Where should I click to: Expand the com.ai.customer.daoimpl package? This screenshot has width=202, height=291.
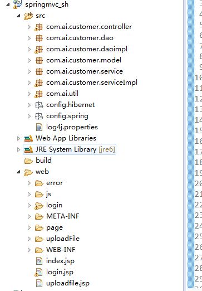tap(29, 50)
